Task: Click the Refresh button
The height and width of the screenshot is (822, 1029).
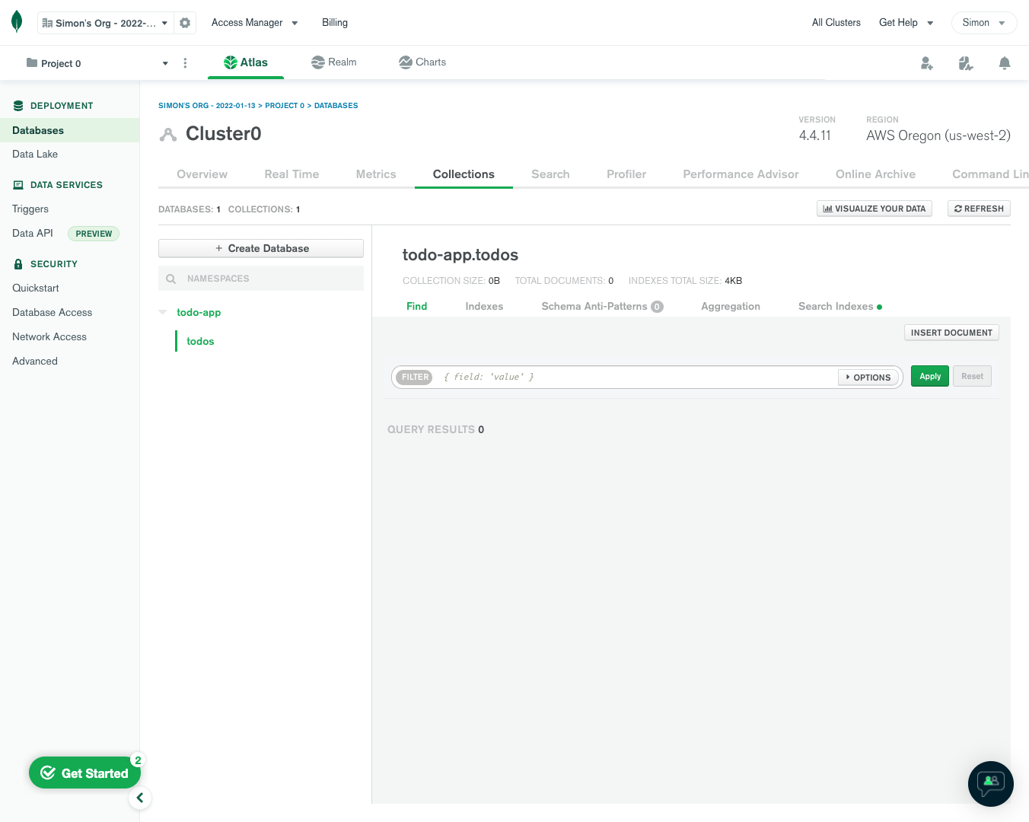Action: pos(979,209)
